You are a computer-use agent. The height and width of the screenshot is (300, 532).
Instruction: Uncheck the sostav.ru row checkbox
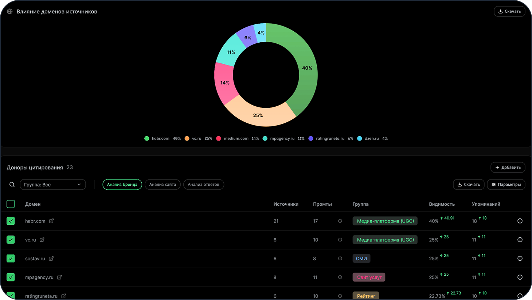tap(11, 258)
